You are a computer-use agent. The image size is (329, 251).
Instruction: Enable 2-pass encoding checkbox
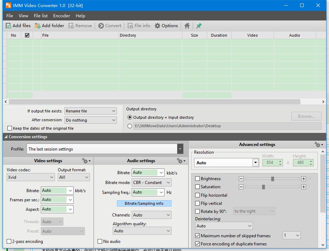pos(9,241)
